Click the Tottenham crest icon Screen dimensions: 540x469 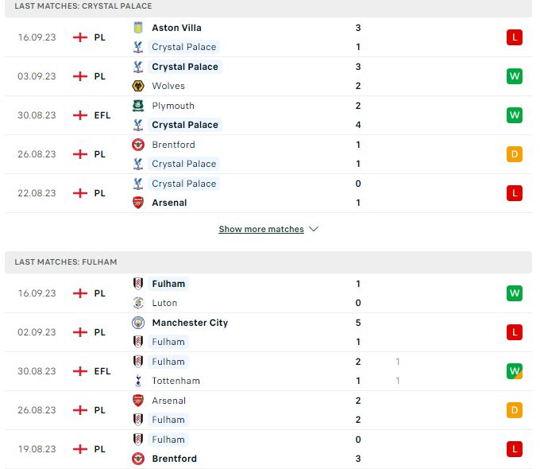tap(138, 381)
